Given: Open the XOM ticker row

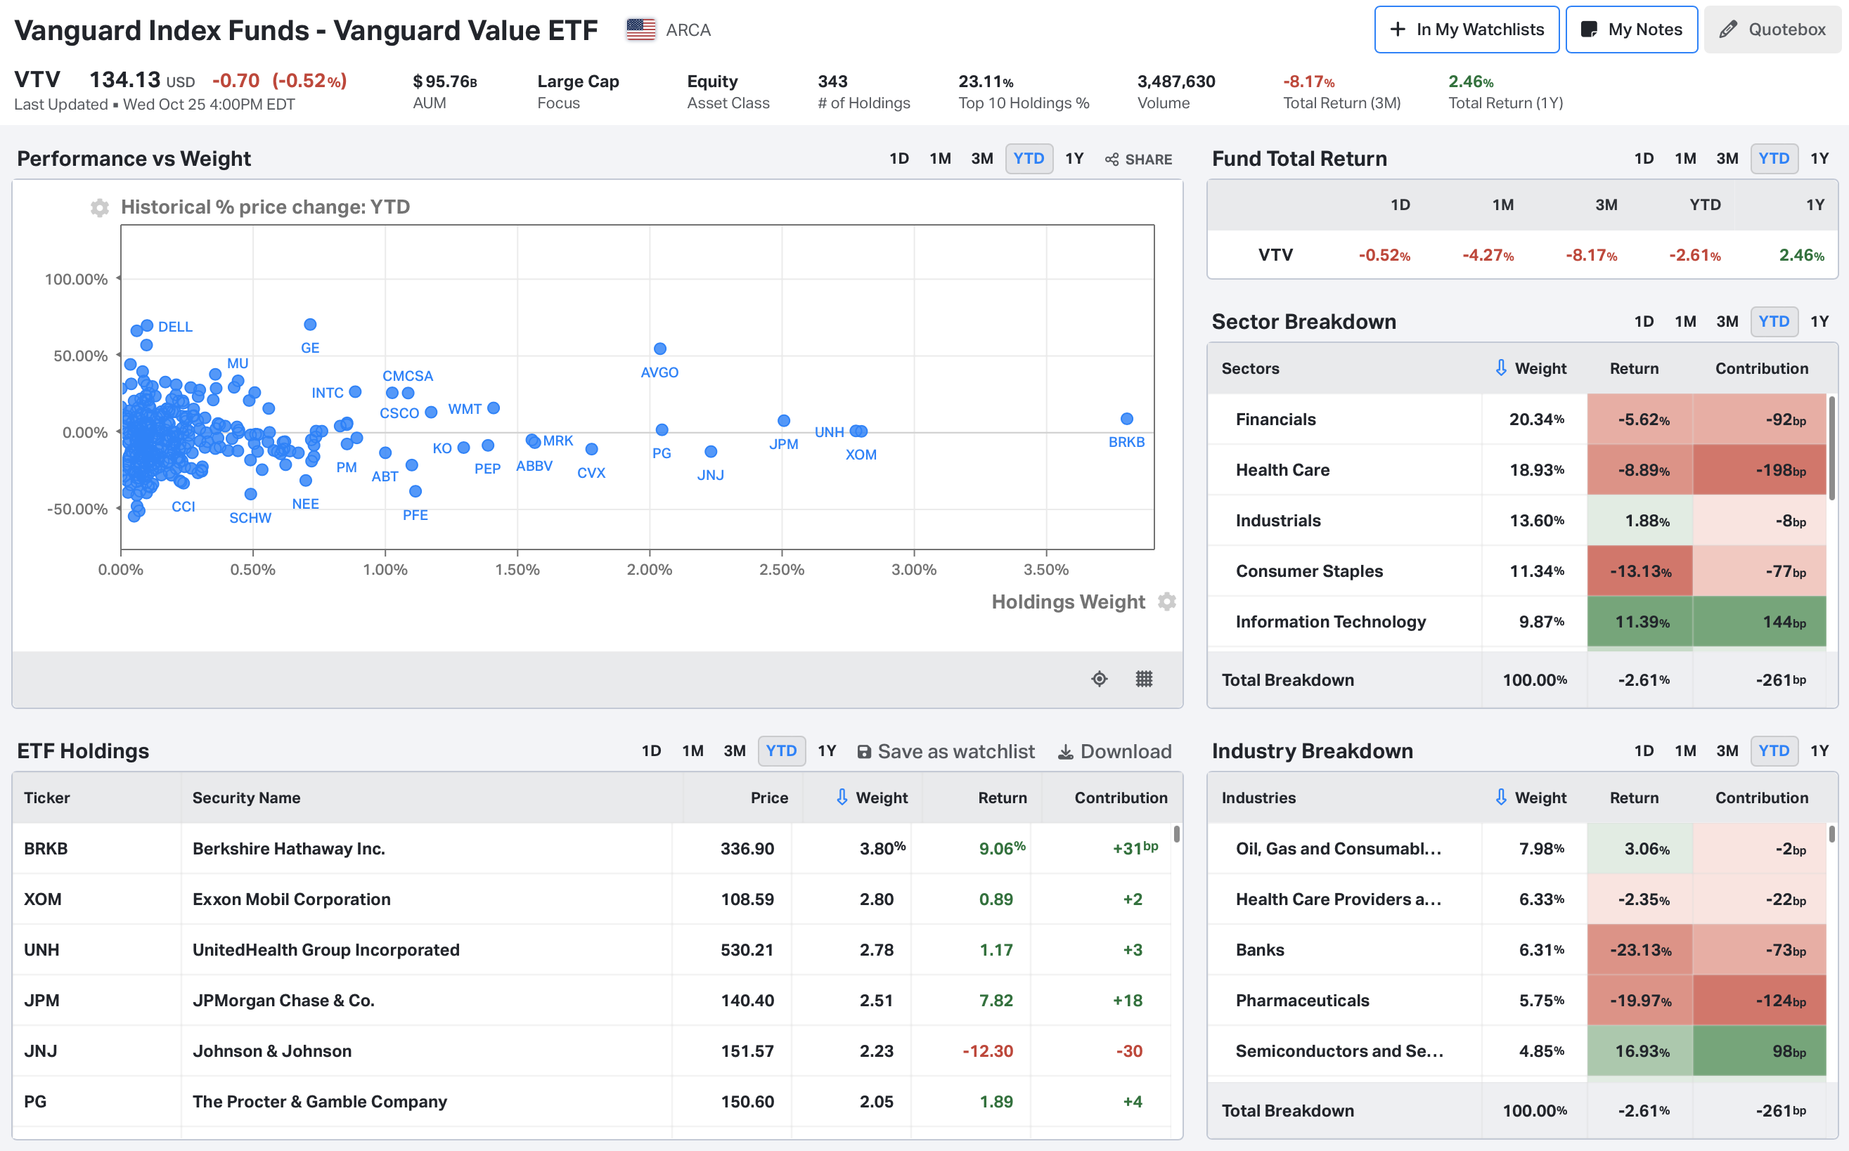Looking at the screenshot, I should click(x=591, y=899).
